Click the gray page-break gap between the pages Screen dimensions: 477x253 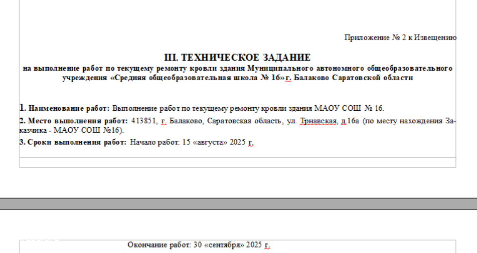(239, 203)
